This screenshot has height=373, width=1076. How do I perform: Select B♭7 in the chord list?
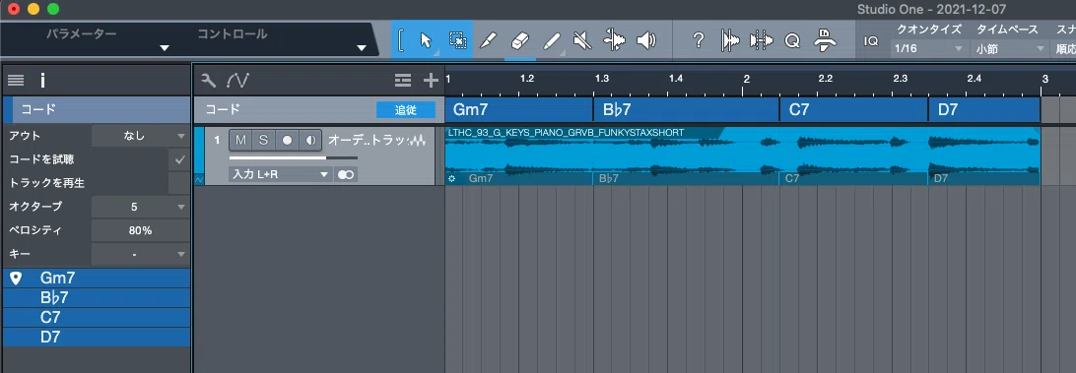point(97,297)
